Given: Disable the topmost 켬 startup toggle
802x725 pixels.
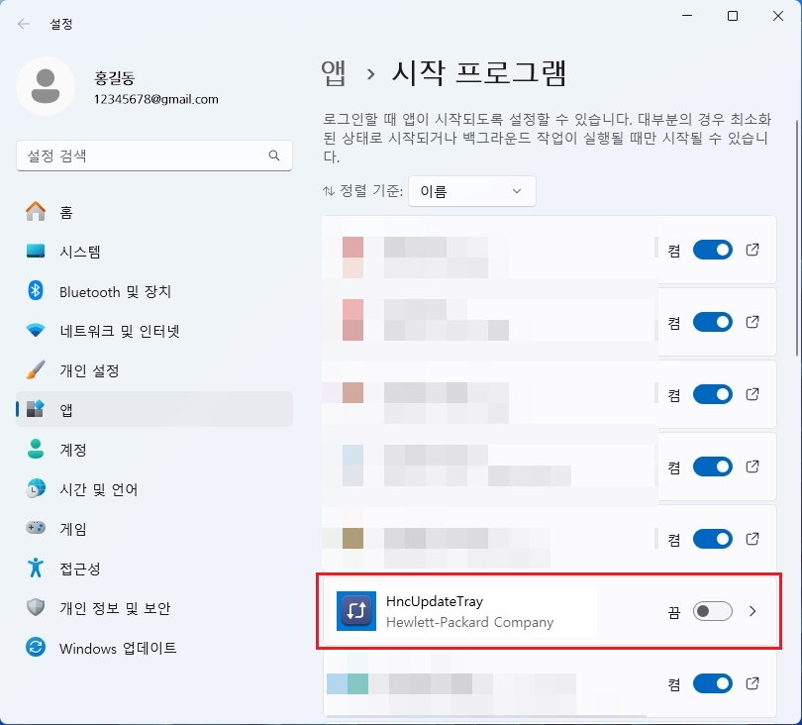Looking at the screenshot, I should 714,250.
